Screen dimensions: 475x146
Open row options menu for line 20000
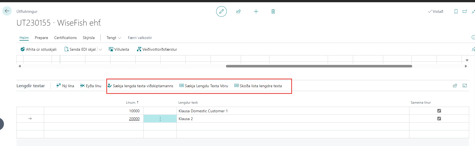click(160, 119)
